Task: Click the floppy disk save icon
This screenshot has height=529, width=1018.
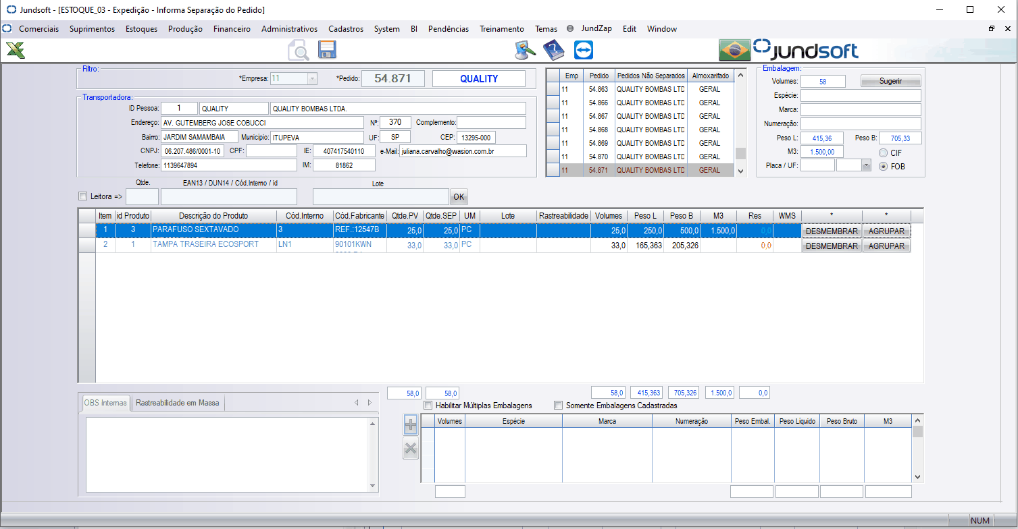Action: point(328,50)
